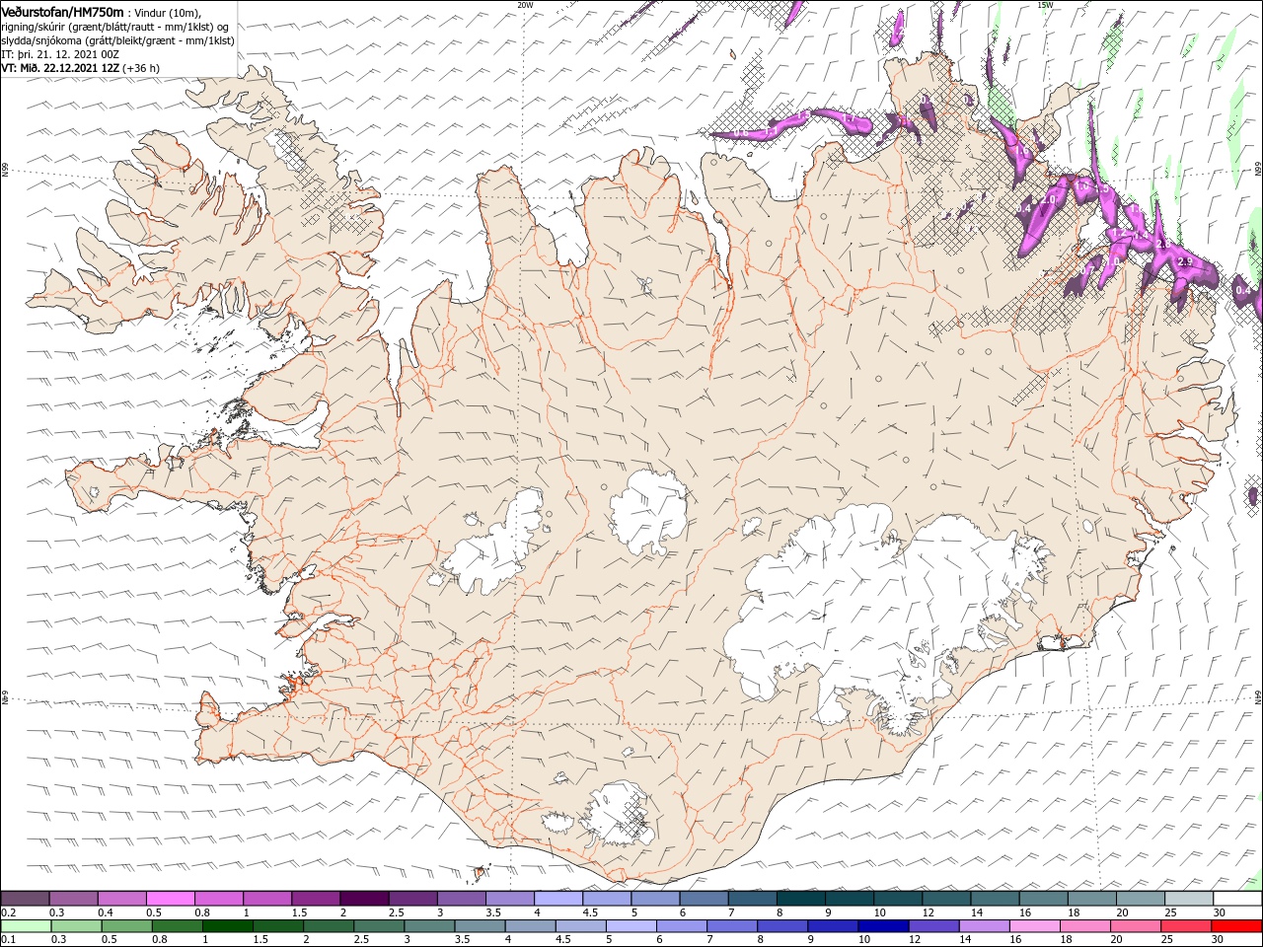The image size is (1263, 947).
Task: Pick the rain legend swatch labeled 4
Action: point(530,926)
